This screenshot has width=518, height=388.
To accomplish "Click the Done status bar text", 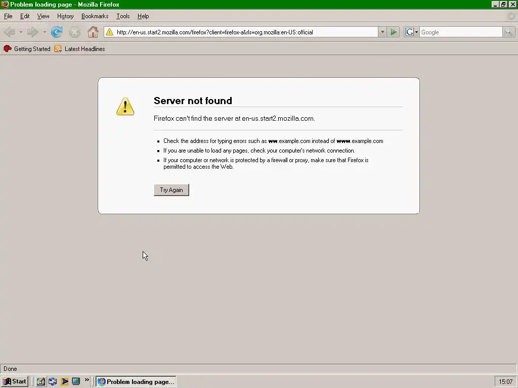I will pos(10,369).
